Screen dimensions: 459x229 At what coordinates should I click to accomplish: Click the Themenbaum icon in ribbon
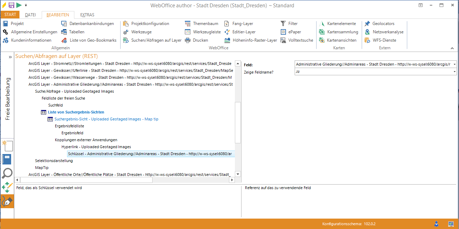(188, 24)
